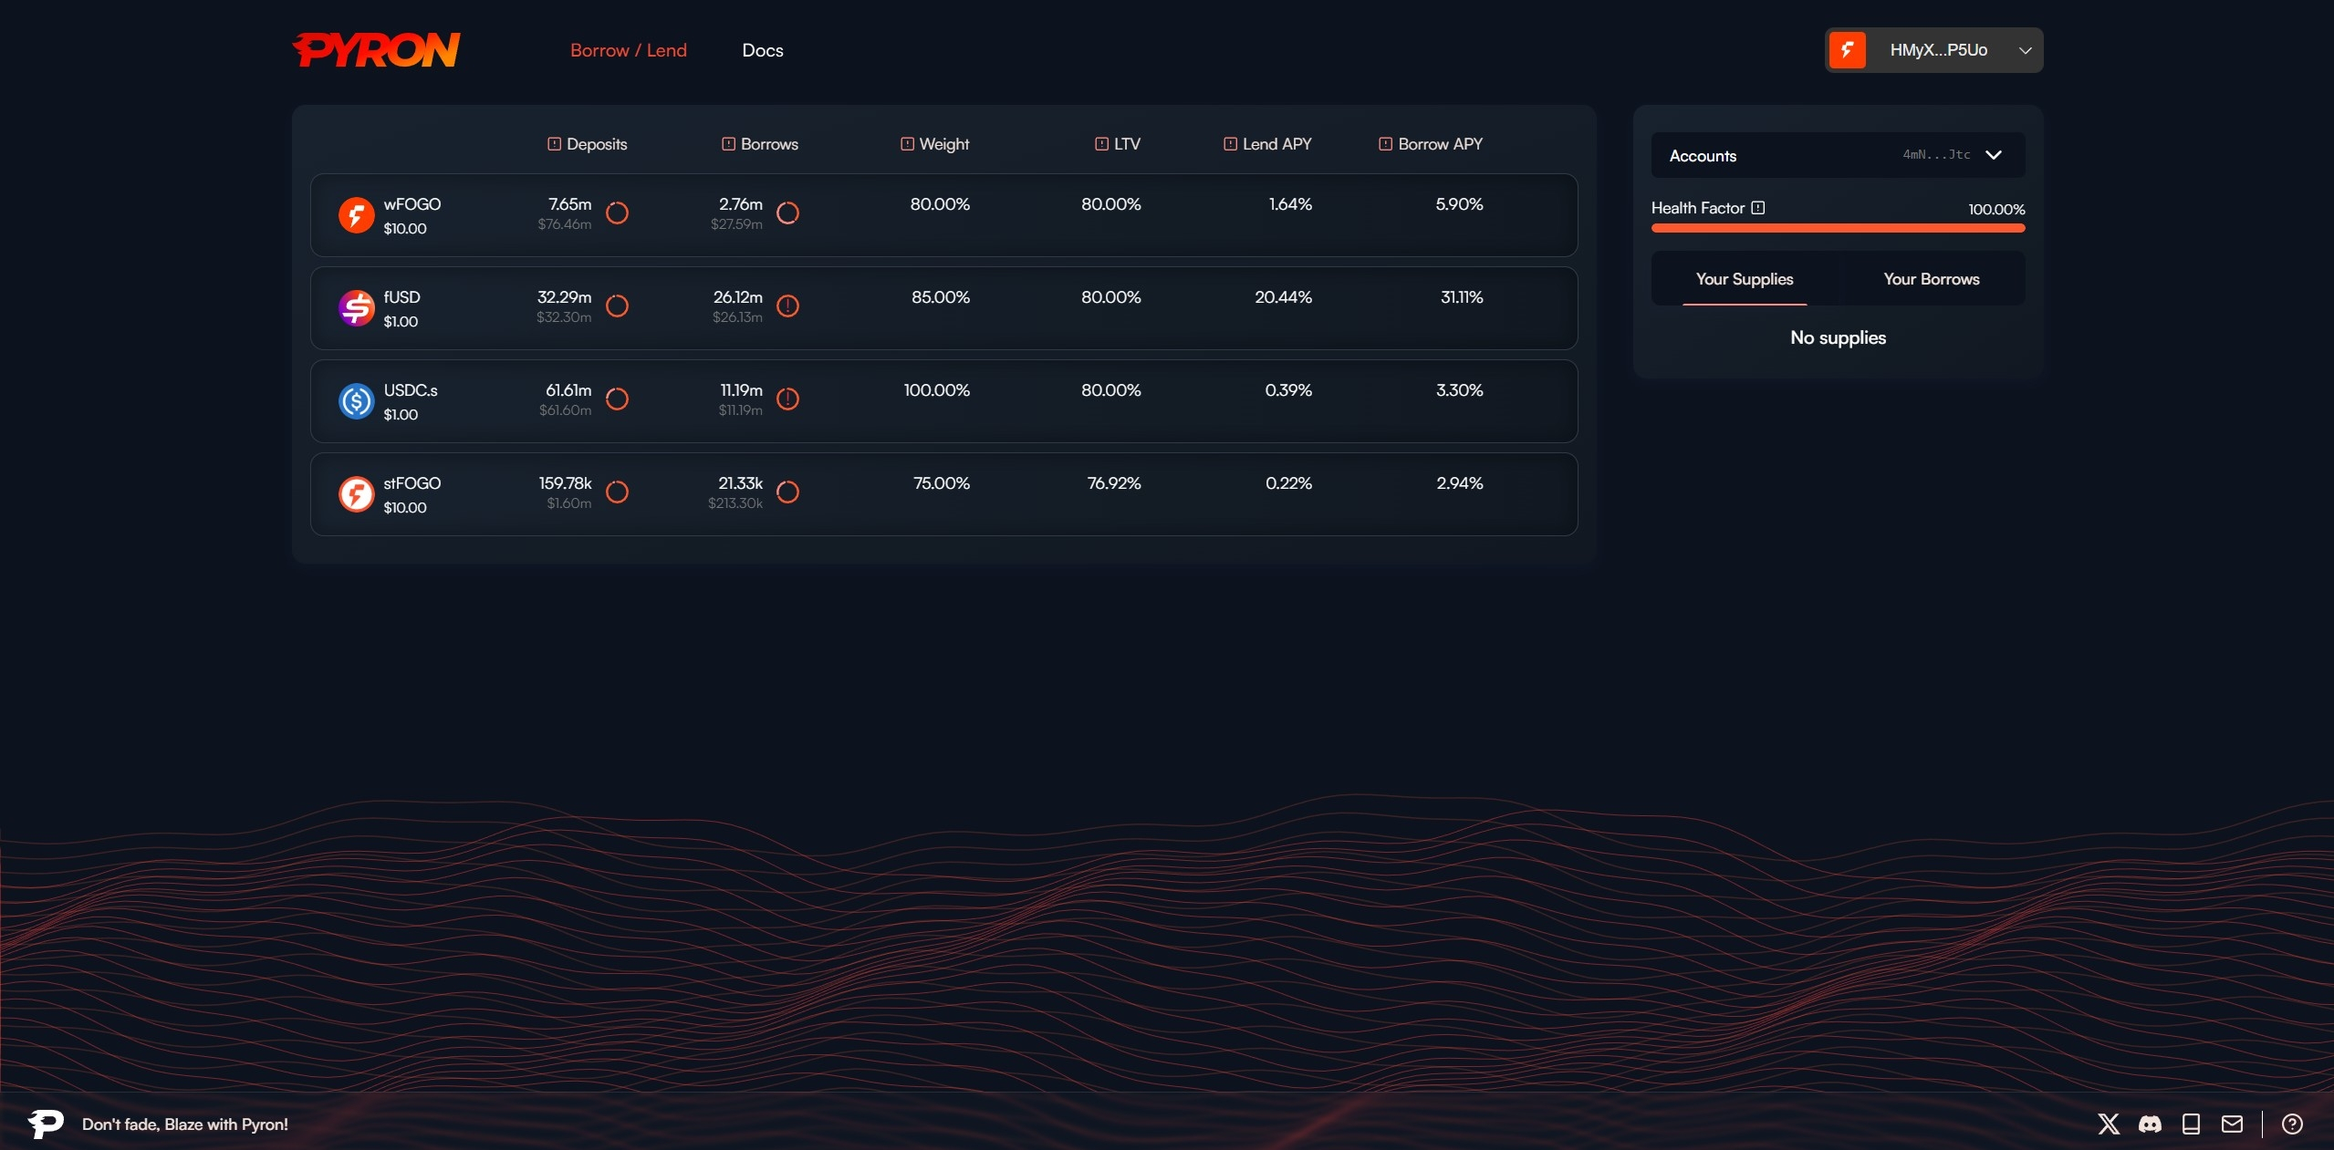Open the help question mark icon
Viewport: 2334px width, 1150px height.
(x=2292, y=1124)
